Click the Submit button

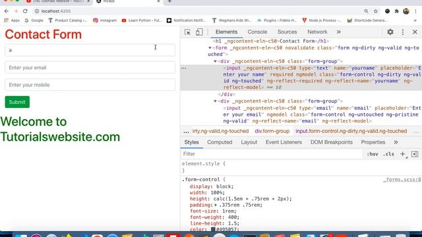(x=17, y=102)
